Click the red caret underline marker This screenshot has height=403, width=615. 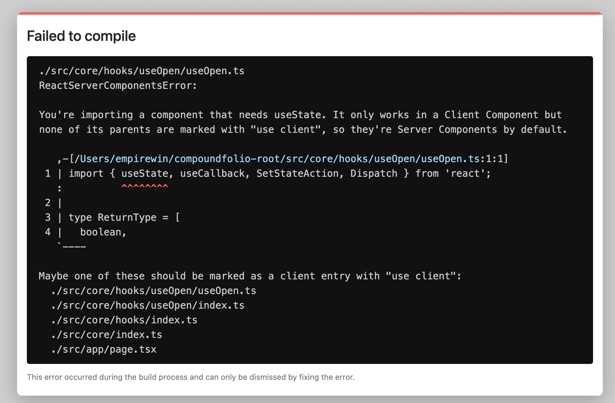click(145, 186)
